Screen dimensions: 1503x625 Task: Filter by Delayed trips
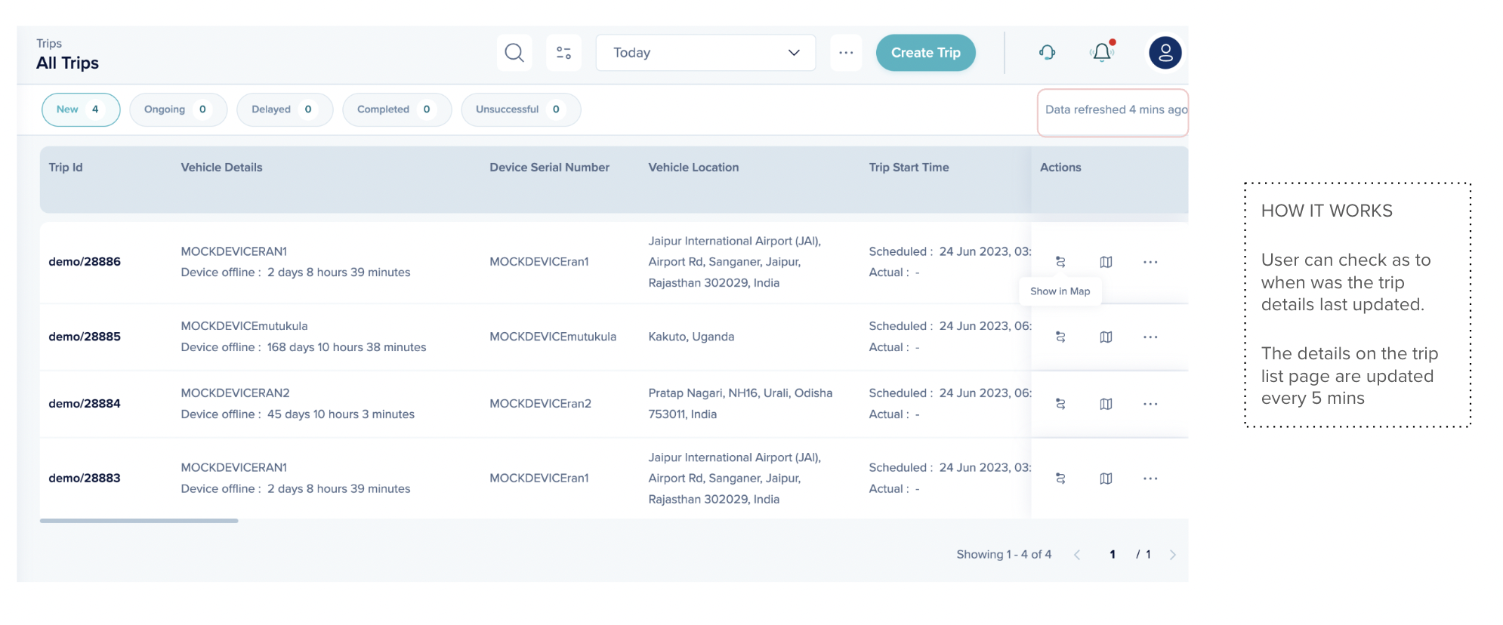point(284,109)
